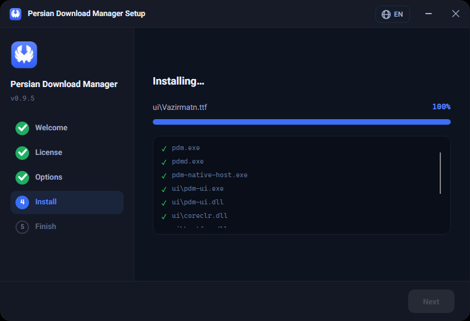Select the Finish step

coord(67,227)
